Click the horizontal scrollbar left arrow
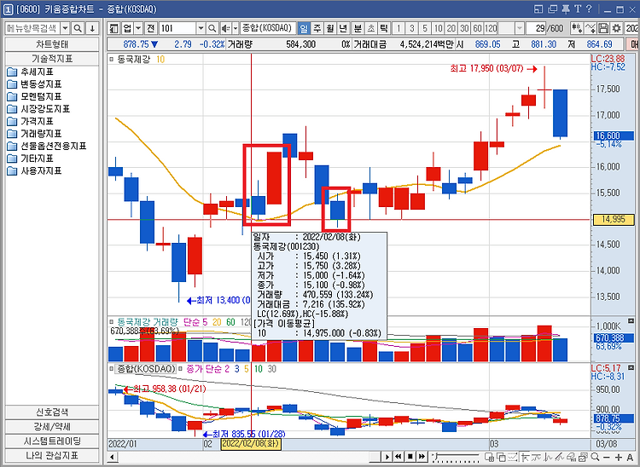The image size is (640, 467). coord(113,457)
